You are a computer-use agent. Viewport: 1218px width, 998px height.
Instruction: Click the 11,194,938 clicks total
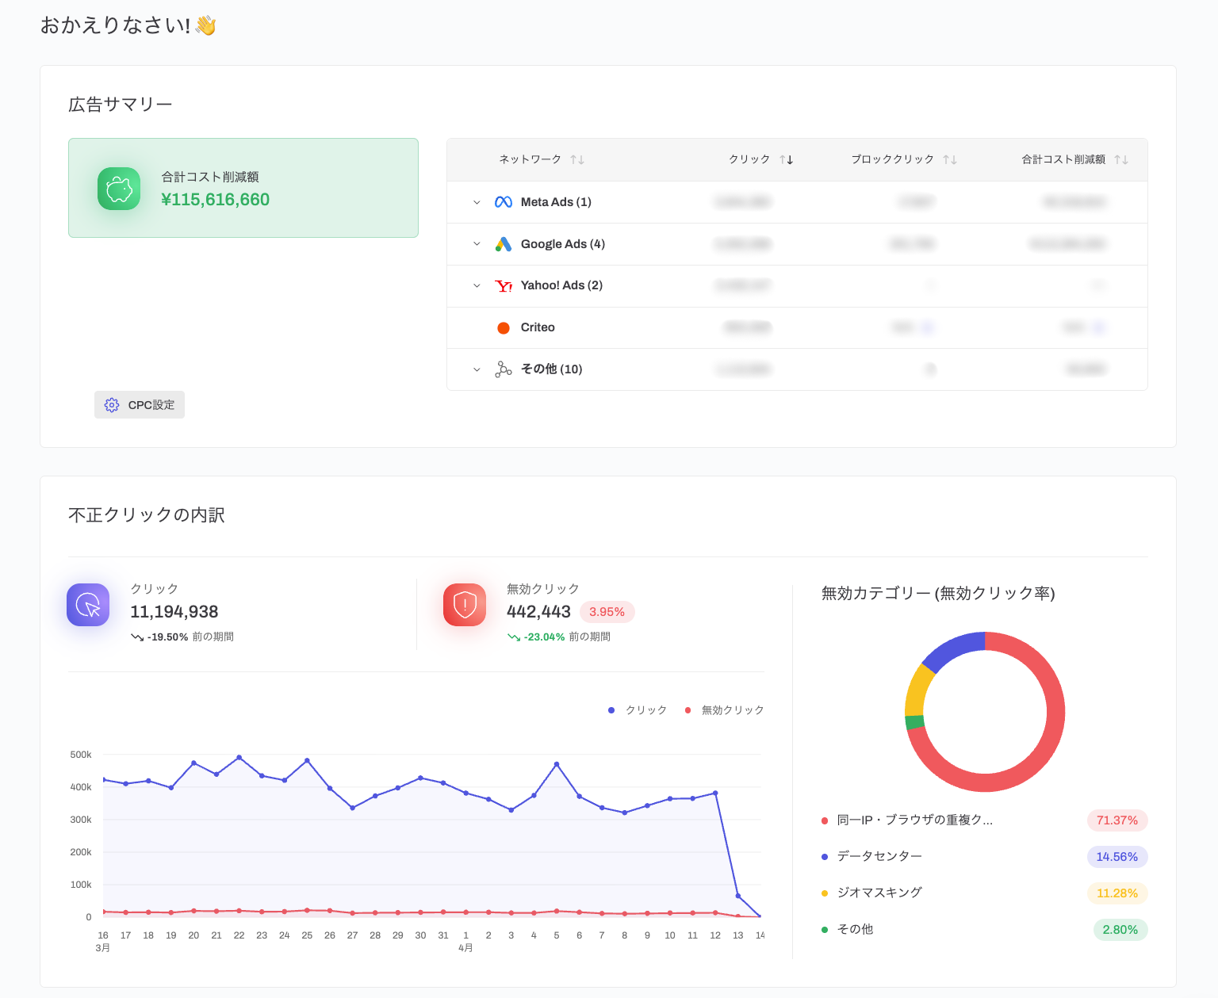pyautogui.click(x=174, y=612)
